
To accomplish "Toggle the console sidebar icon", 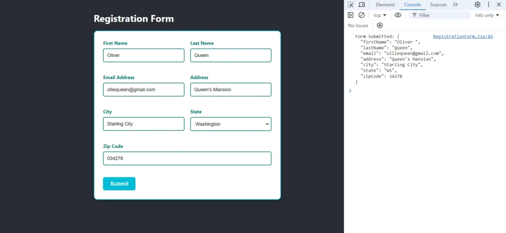I will [350, 15].
